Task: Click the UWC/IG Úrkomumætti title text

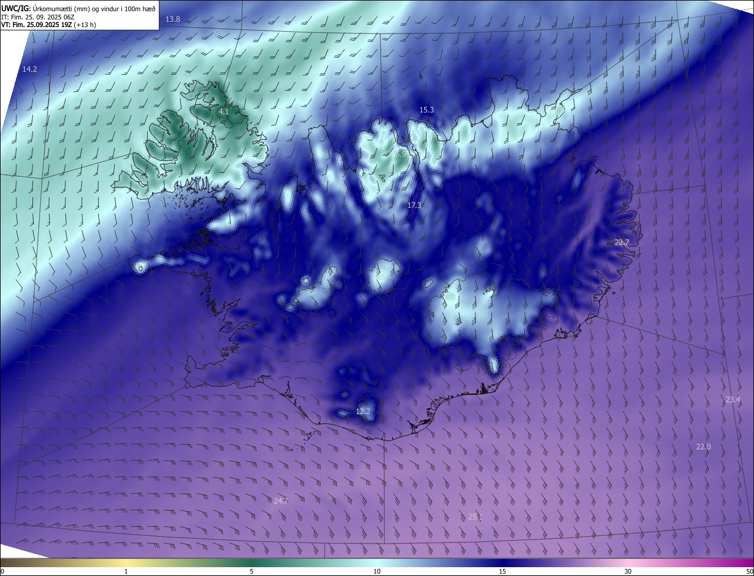Action: 78,8
